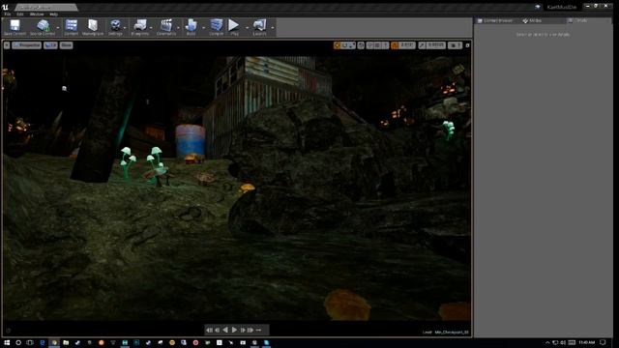Viewport: 619px width, 348px height.
Task: Click the Unreal Engine logo icon
Action: (x=5, y=7)
